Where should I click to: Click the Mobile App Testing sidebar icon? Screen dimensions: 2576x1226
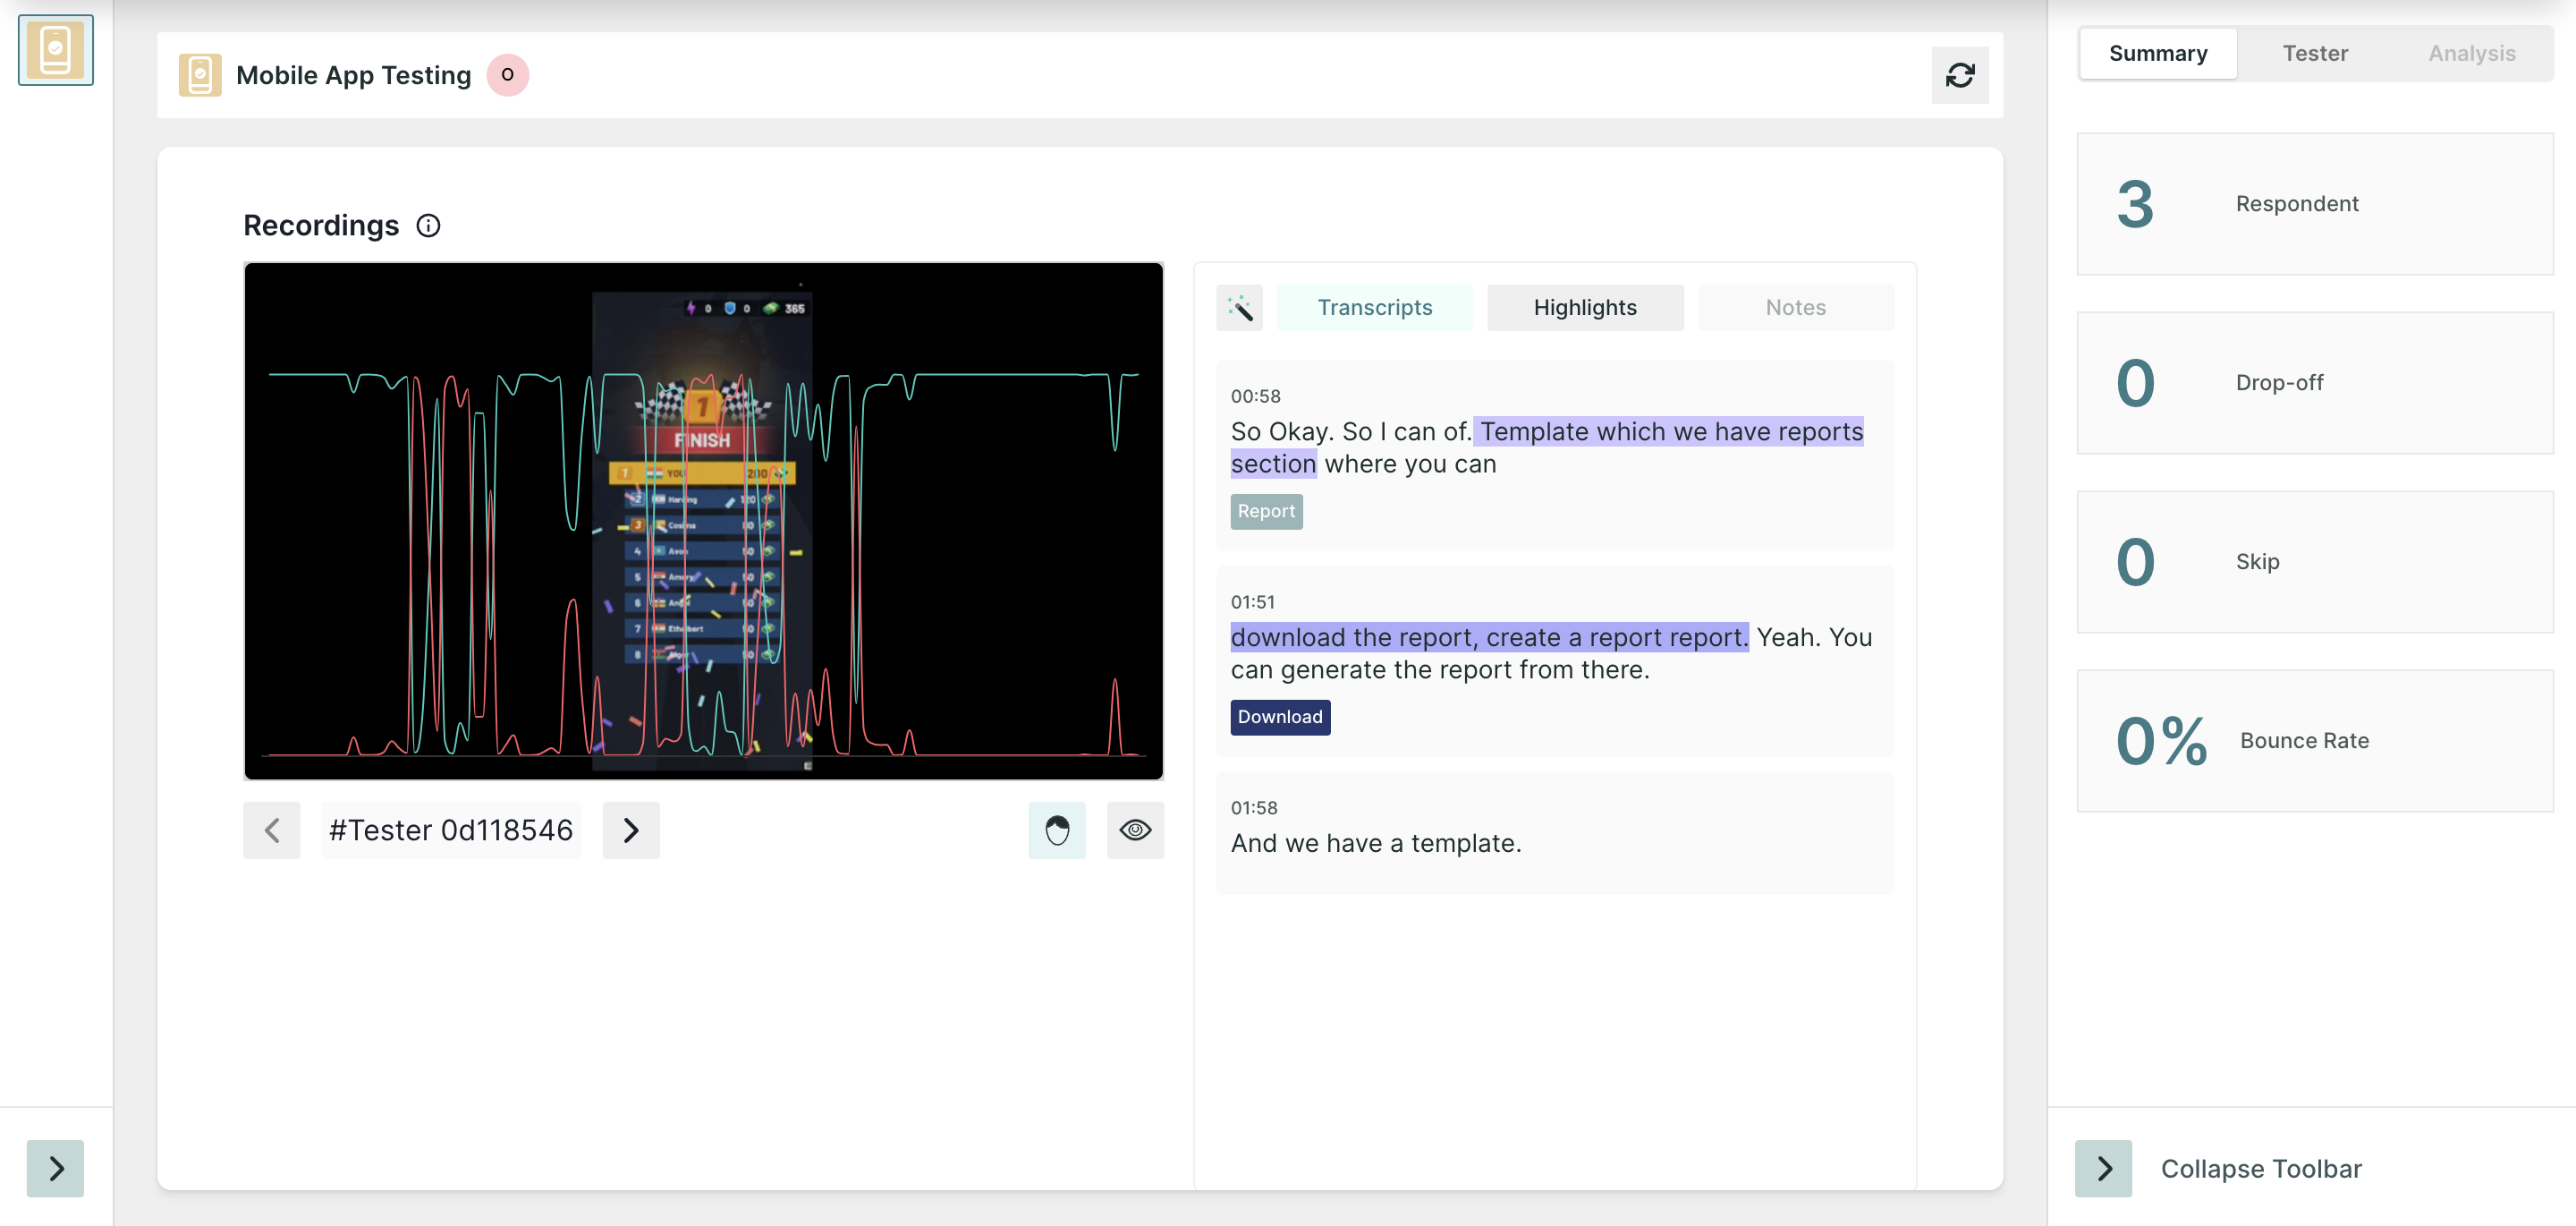56,50
